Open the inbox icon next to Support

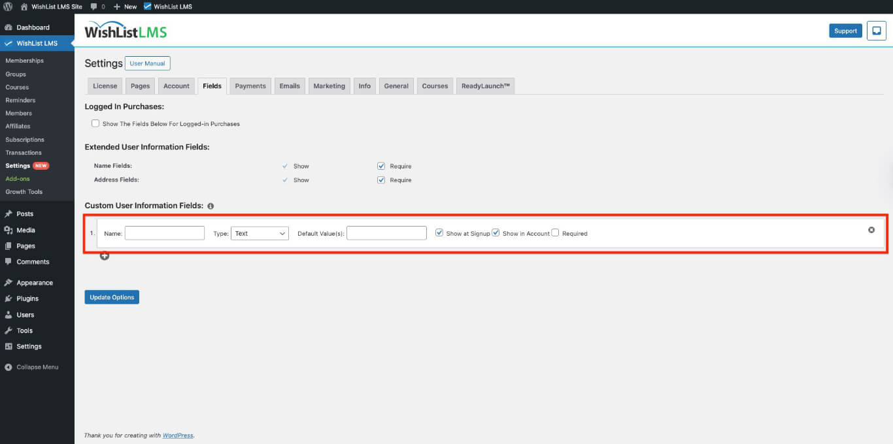pos(876,31)
